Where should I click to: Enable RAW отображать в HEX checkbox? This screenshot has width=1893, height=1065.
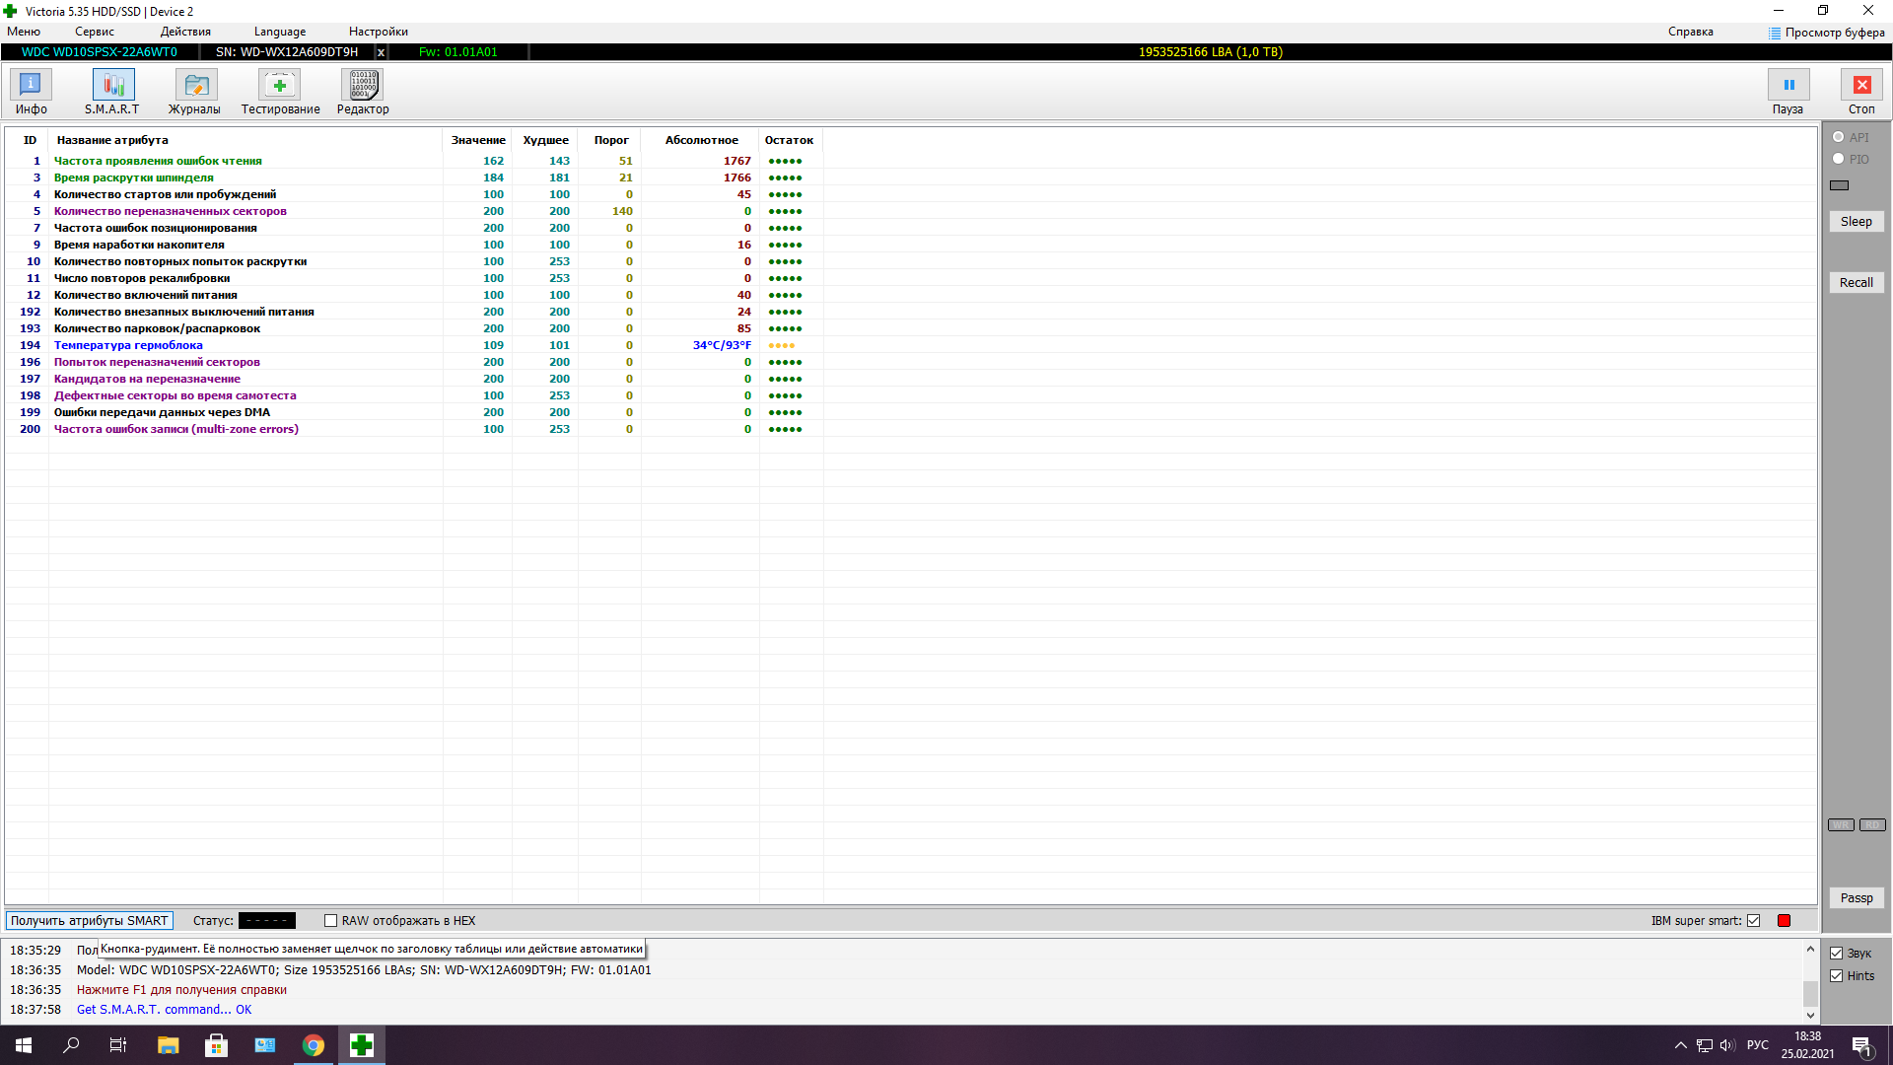pos(331,921)
